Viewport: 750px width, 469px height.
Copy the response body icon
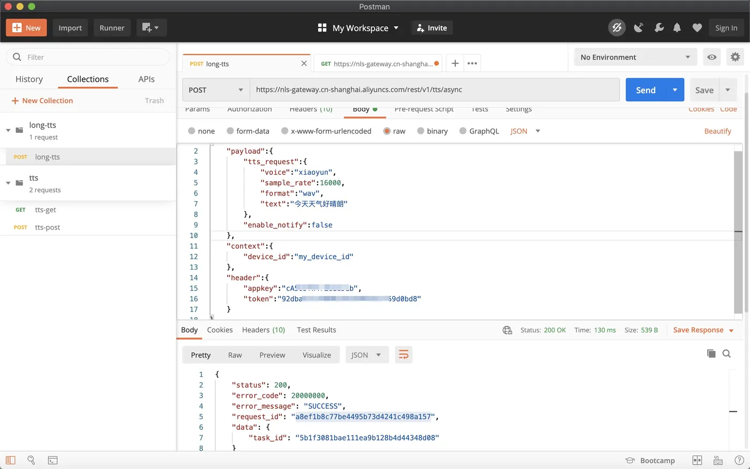711,354
